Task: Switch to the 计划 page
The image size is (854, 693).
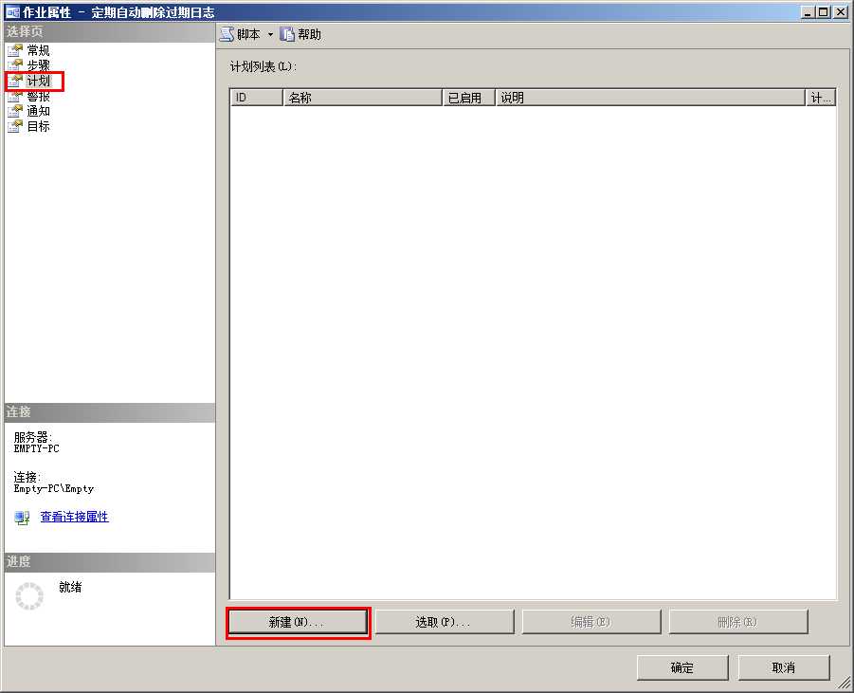Action: click(38, 81)
